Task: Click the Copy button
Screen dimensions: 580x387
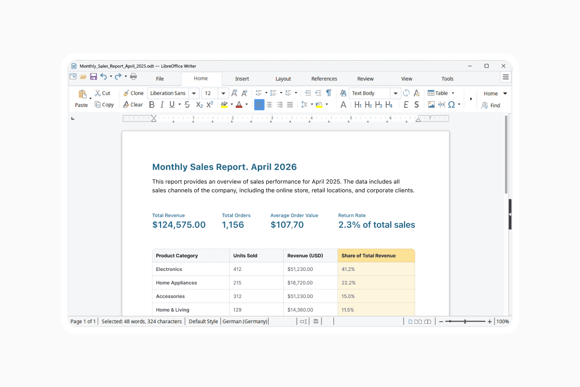Action: (x=104, y=104)
